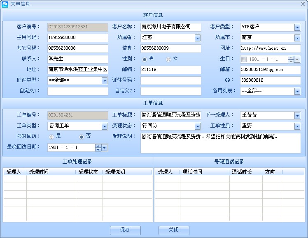Click the 关闭 button
This screenshot has width=308, height=238.
click(x=174, y=230)
